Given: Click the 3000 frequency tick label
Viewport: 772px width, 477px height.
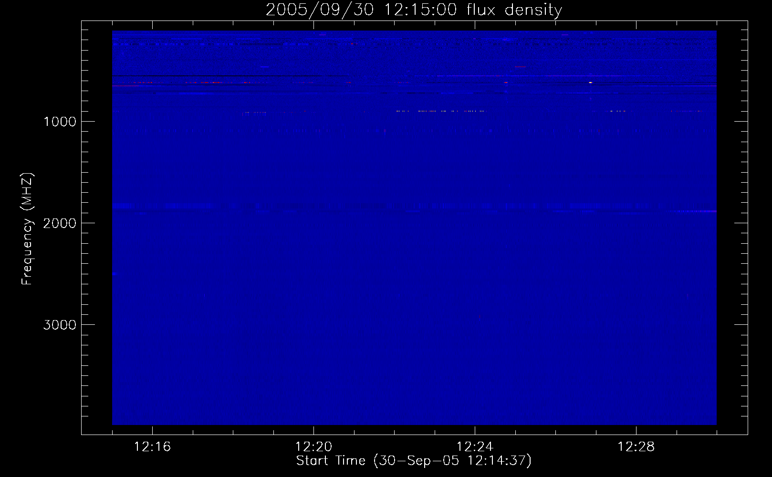Looking at the screenshot, I should [60, 325].
